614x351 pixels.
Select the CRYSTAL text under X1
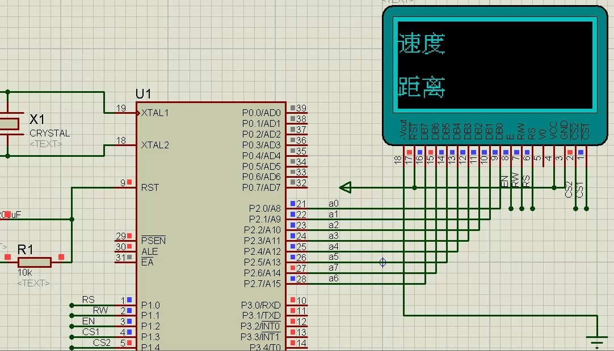point(50,134)
